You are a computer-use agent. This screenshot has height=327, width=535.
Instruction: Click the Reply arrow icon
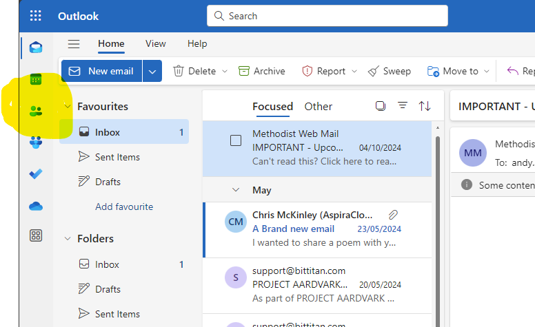[512, 71]
